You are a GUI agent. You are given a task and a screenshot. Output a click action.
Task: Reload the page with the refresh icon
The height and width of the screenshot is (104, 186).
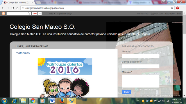13,8
